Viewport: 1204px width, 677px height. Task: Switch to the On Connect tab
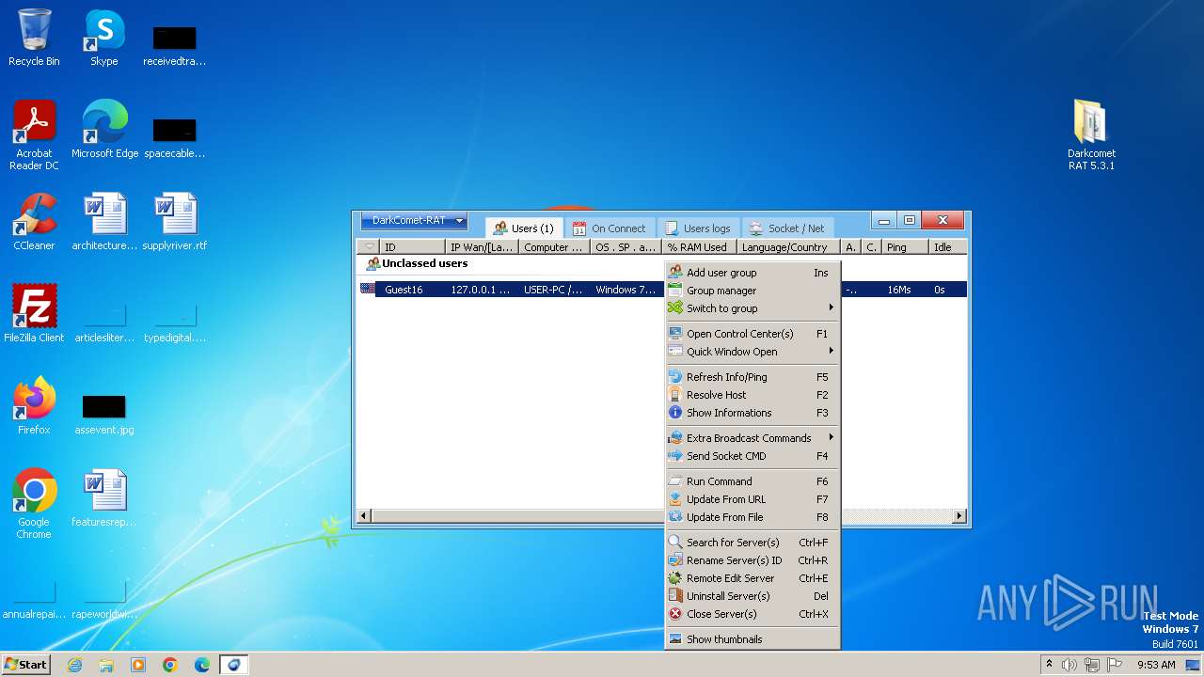coord(609,228)
